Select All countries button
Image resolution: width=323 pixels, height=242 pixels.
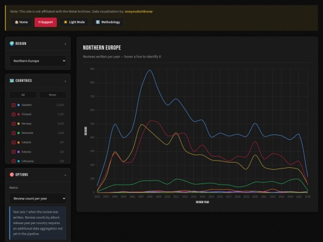point(23,95)
